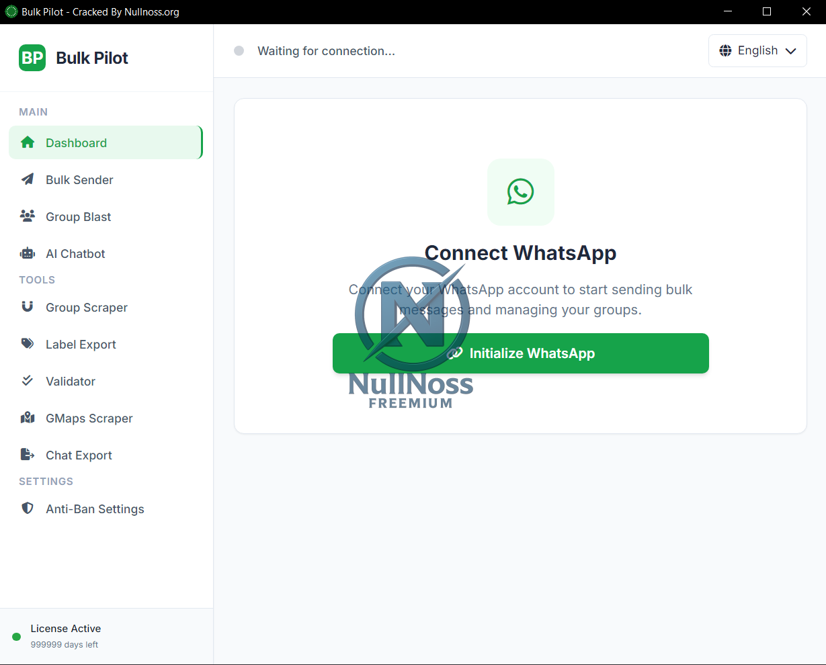Click the Bulk Sender paper plane icon

pyautogui.click(x=28, y=179)
